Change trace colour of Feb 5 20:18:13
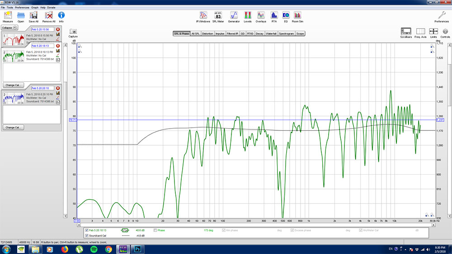The height and width of the screenshot is (254, 452). [58, 55]
